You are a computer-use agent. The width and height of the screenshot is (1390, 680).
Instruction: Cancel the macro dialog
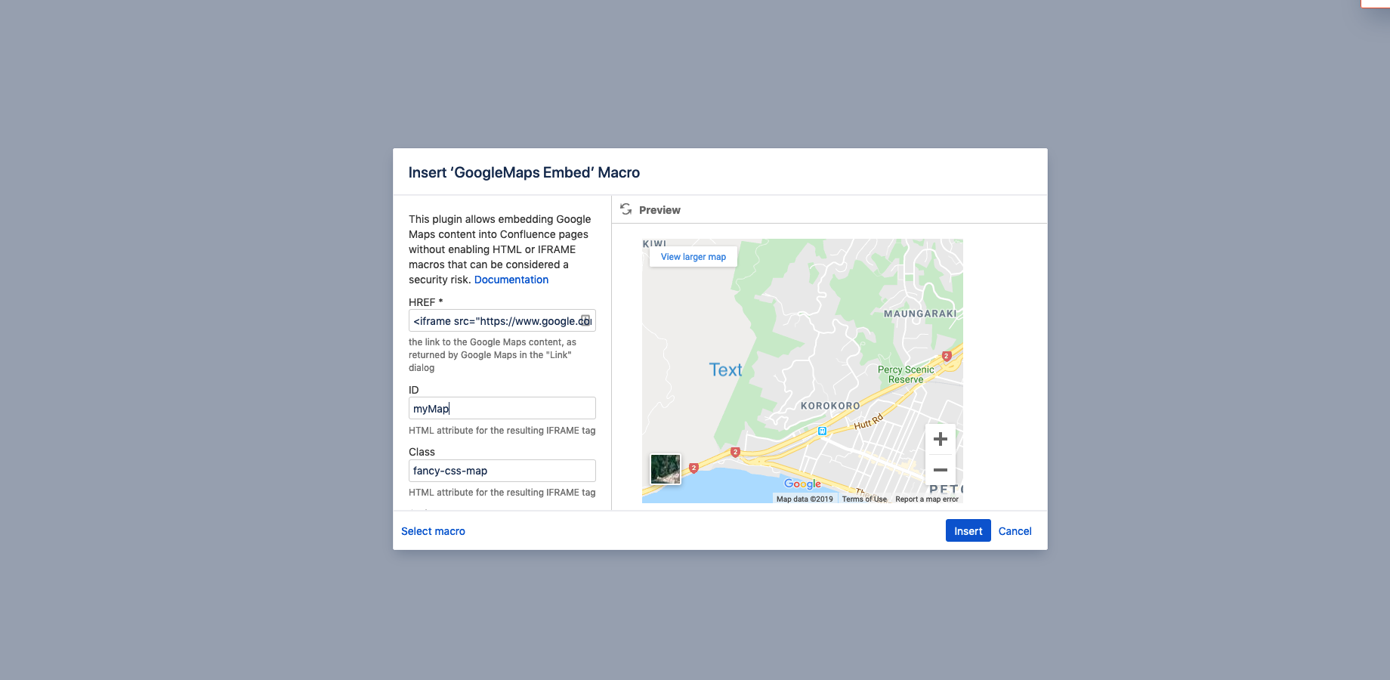tap(1015, 531)
